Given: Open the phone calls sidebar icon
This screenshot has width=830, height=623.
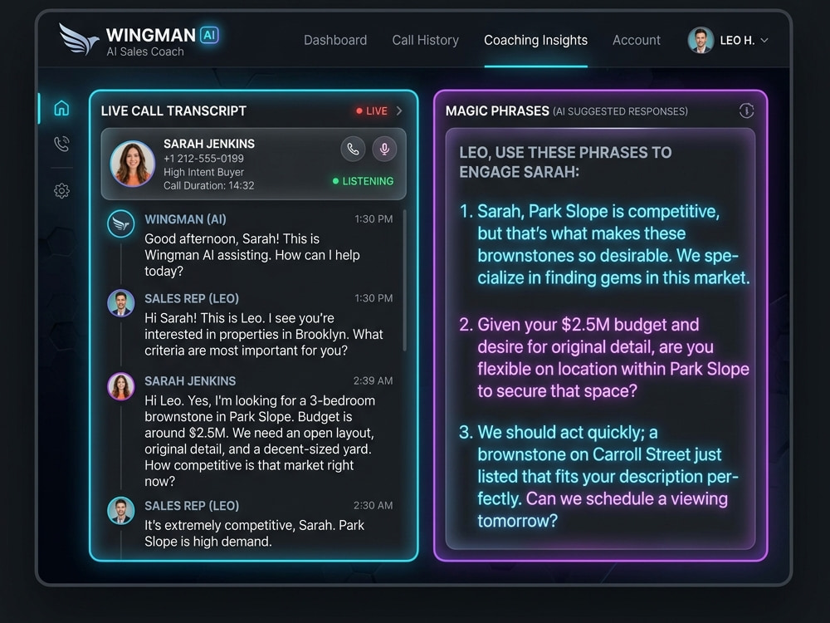Looking at the screenshot, I should pos(61,144).
